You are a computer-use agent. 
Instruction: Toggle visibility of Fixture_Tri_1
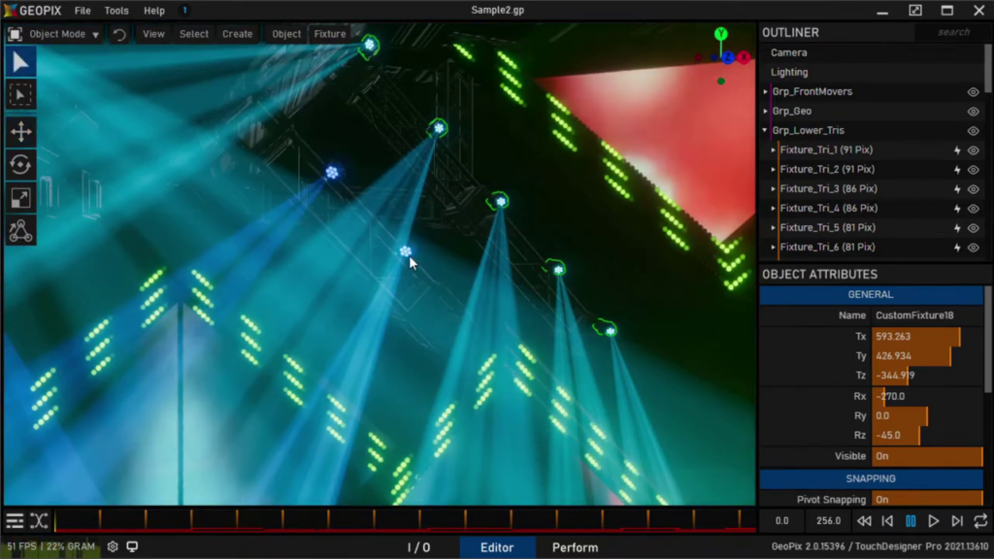click(x=973, y=150)
